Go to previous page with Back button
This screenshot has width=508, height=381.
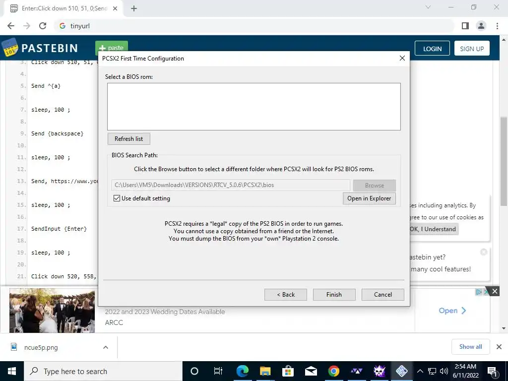coord(285,295)
